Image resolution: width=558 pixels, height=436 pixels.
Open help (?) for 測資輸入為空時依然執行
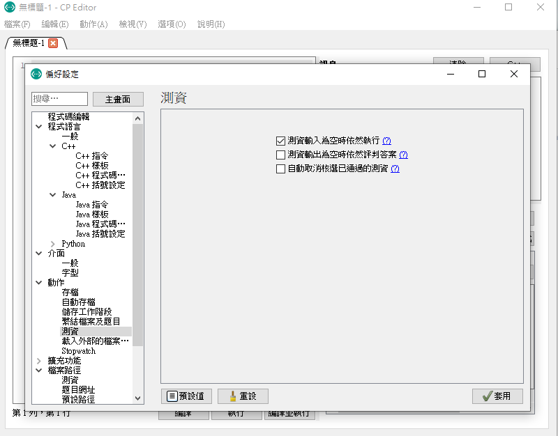pyautogui.click(x=386, y=141)
